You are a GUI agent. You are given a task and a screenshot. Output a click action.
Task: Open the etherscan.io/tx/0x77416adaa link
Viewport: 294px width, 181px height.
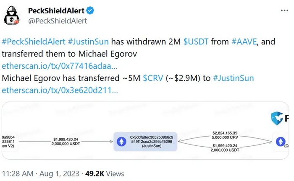(60, 66)
